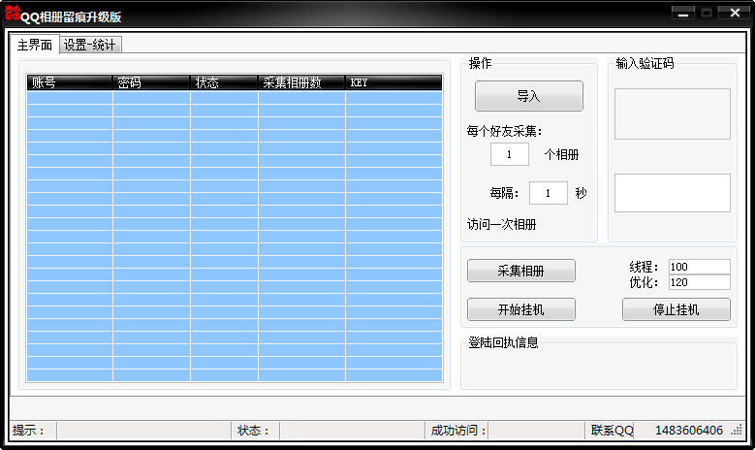
Task: Click the 状态 label in status bar
Action: click(x=253, y=431)
